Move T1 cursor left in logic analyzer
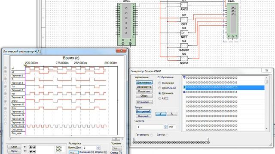 (x=31, y=147)
